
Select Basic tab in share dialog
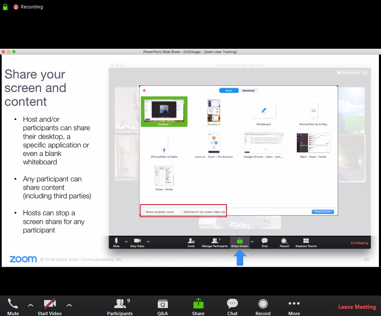(229, 90)
